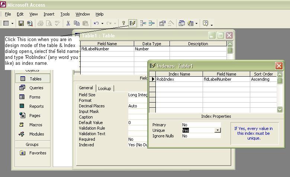Open the View button dropdown arrow

click(12, 23)
